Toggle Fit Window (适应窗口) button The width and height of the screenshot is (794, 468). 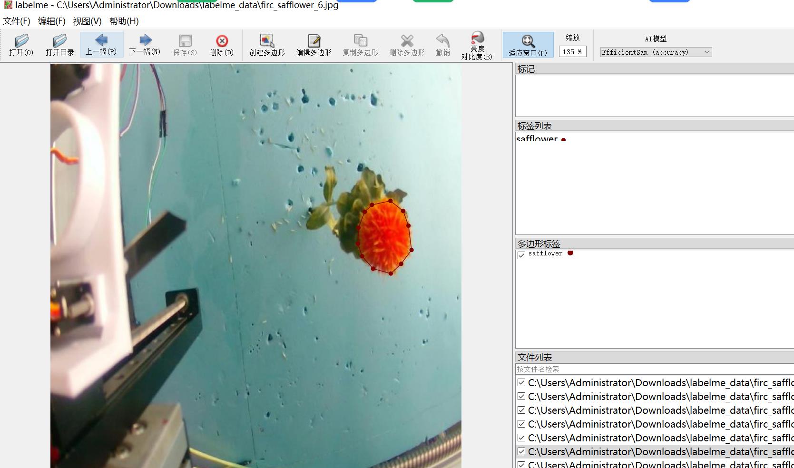tap(528, 45)
